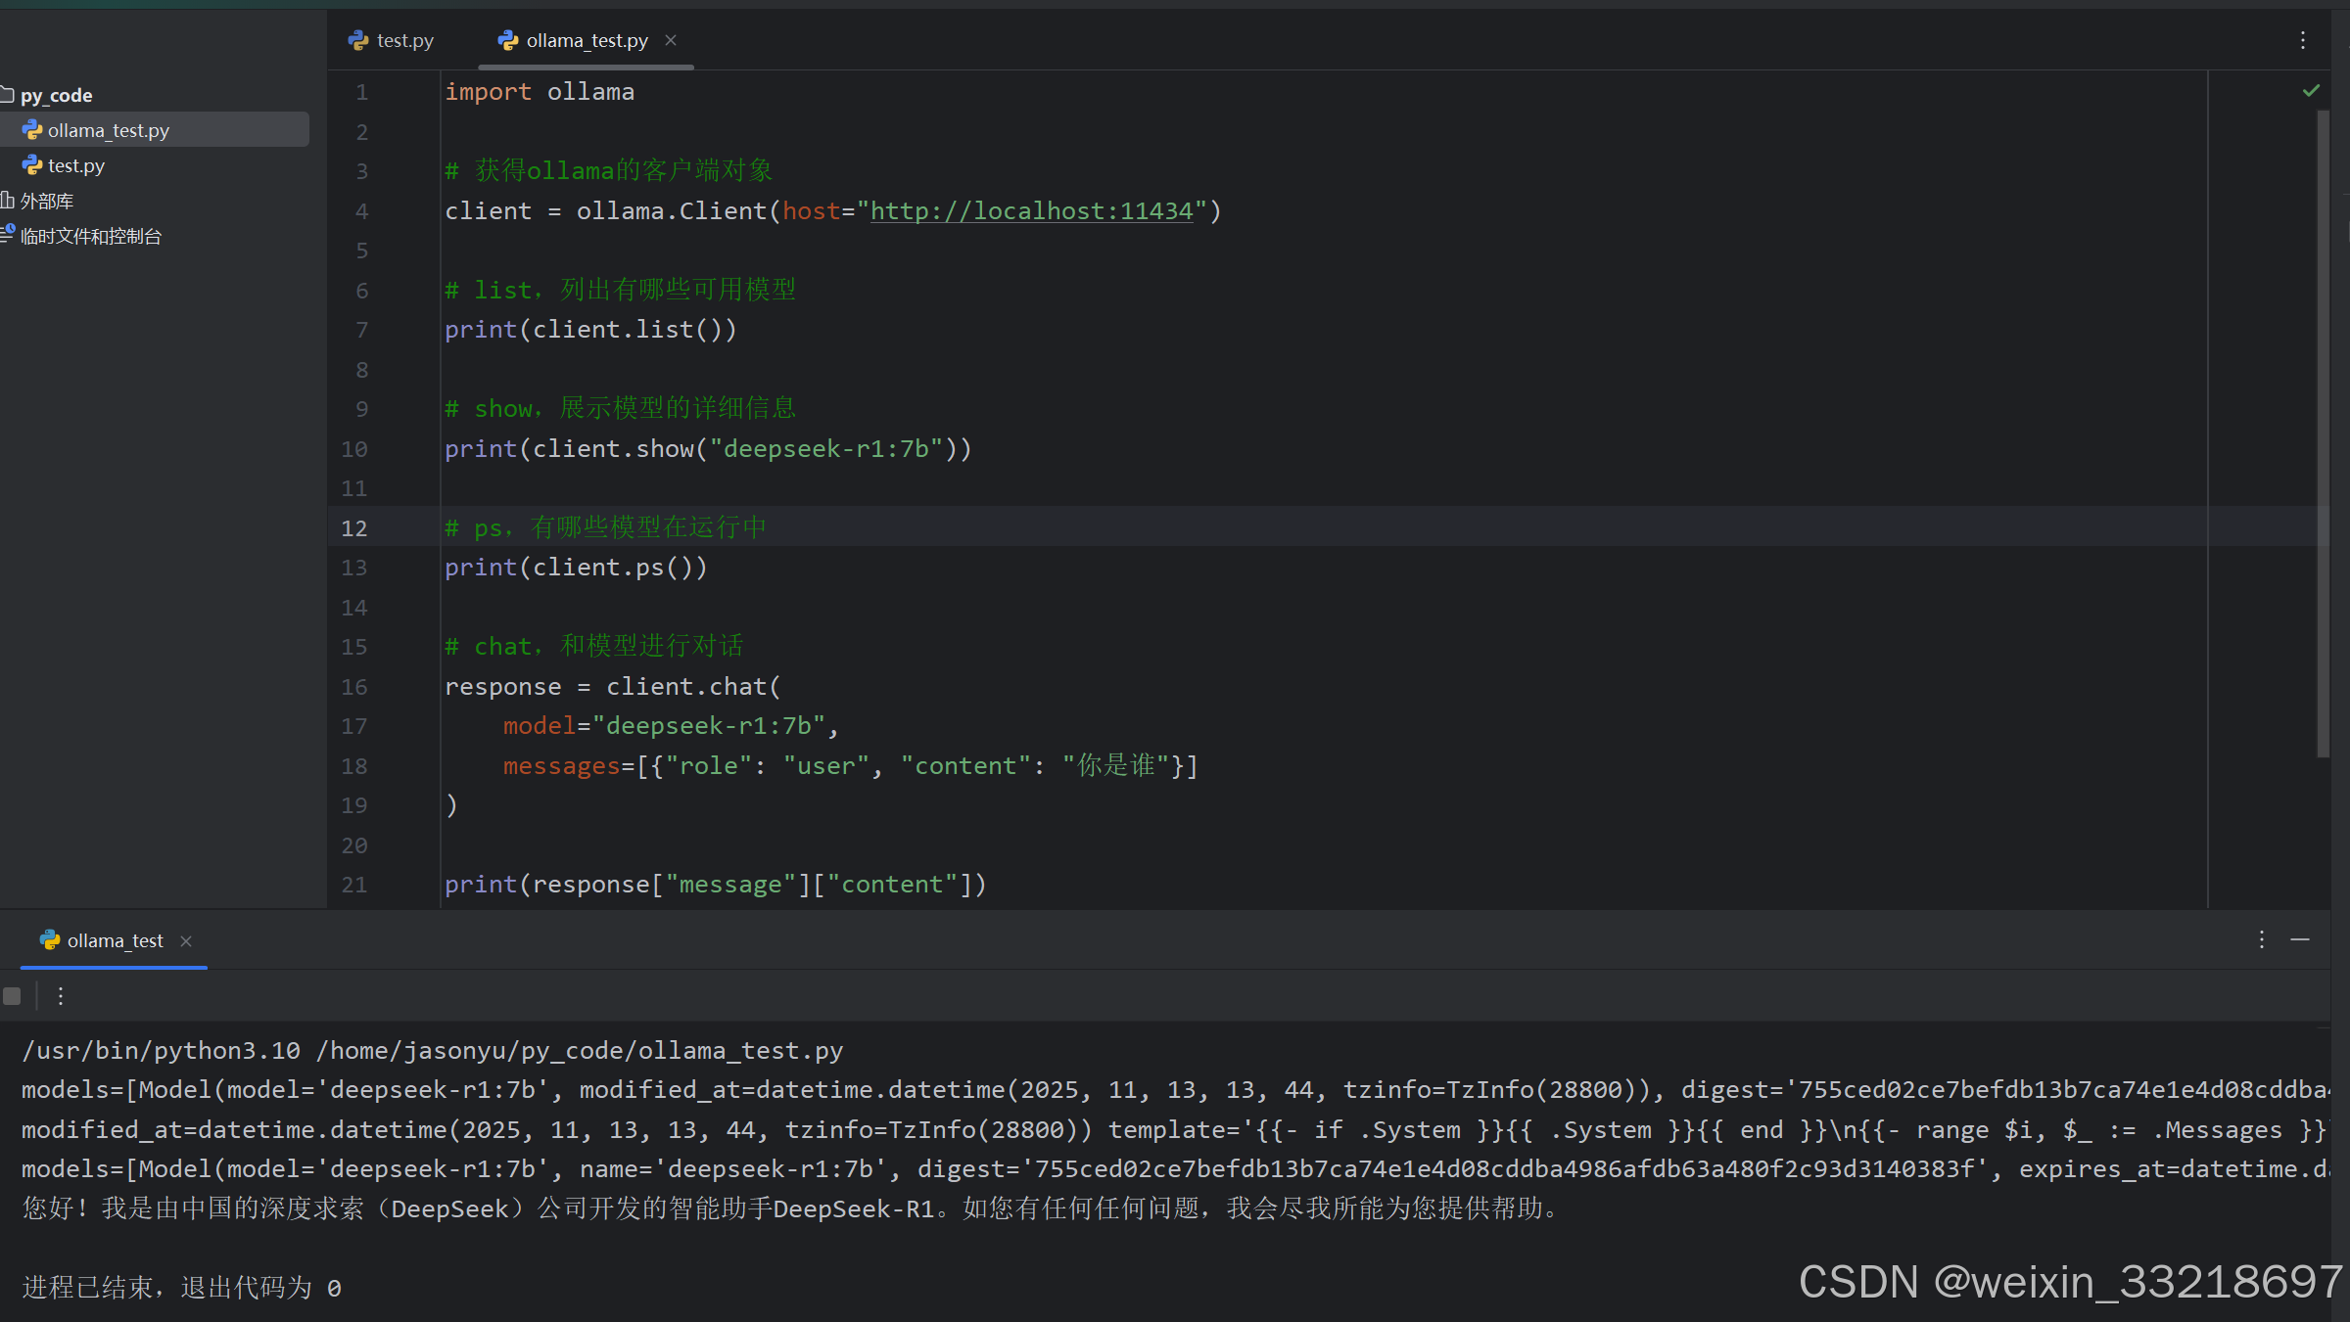Open the http://localhost:11434 link in code
This screenshot has height=1322, width=2350.
(x=1031, y=211)
